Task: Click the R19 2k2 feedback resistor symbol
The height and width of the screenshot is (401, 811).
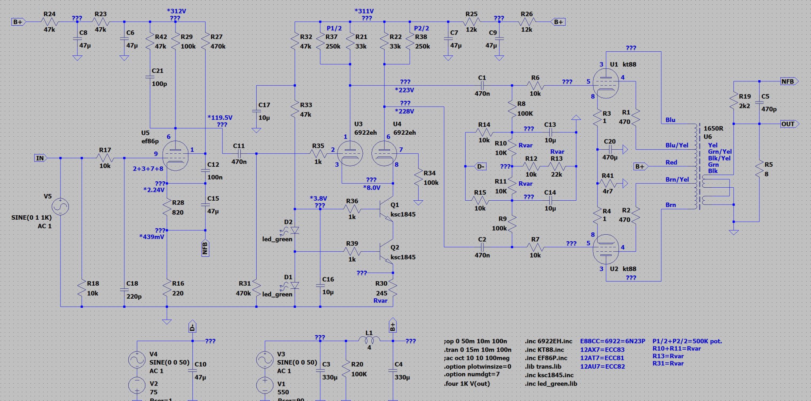Action: (x=733, y=101)
